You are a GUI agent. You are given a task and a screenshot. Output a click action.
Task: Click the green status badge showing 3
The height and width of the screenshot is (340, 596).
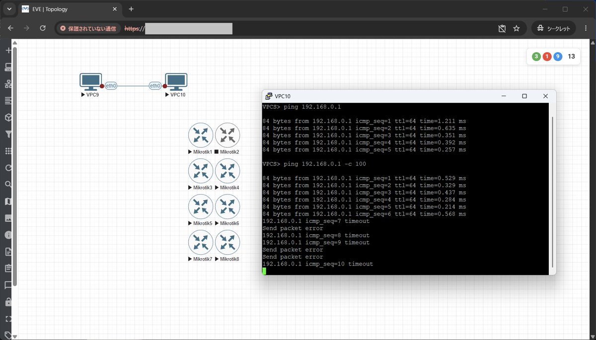click(x=536, y=57)
